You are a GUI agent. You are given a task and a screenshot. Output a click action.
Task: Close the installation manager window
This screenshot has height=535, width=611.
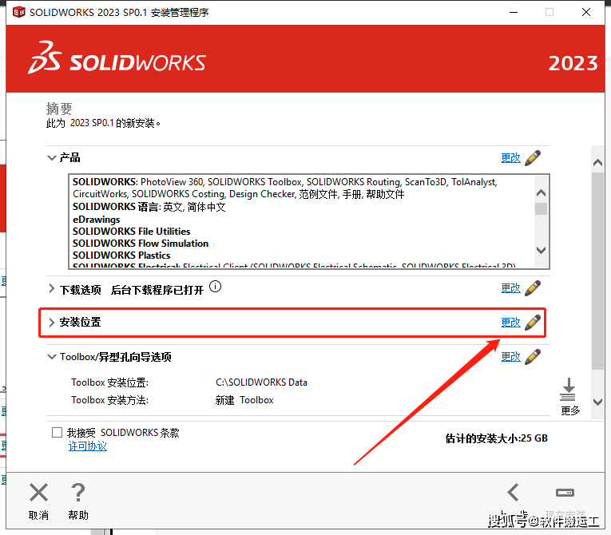tap(586, 13)
